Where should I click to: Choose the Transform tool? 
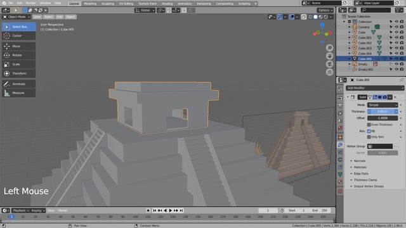point(18,73)
